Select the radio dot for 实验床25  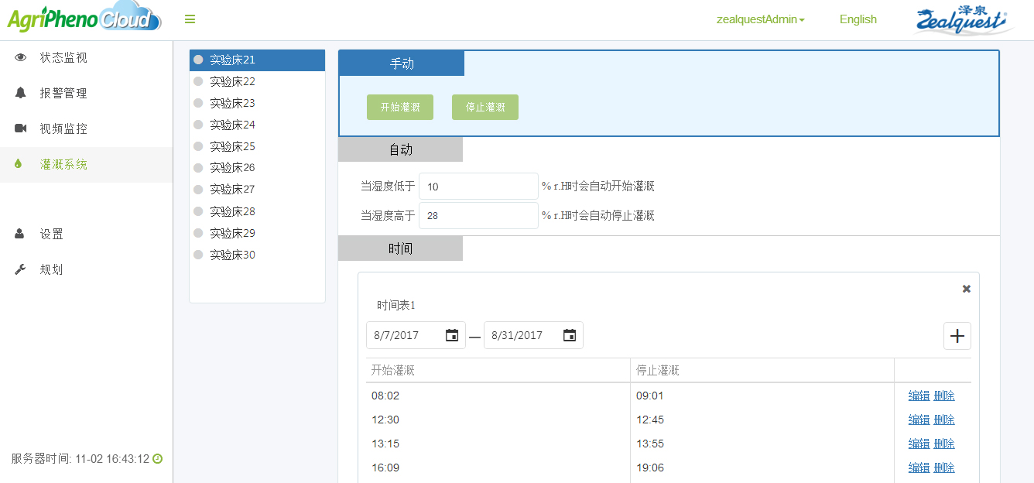[198, 146]
